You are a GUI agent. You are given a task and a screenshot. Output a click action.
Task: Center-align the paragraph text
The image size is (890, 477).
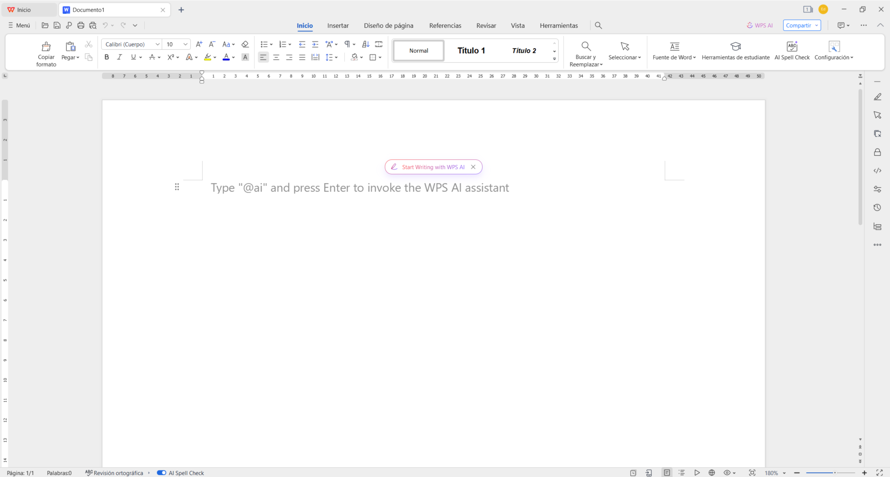tap(276, 57)
